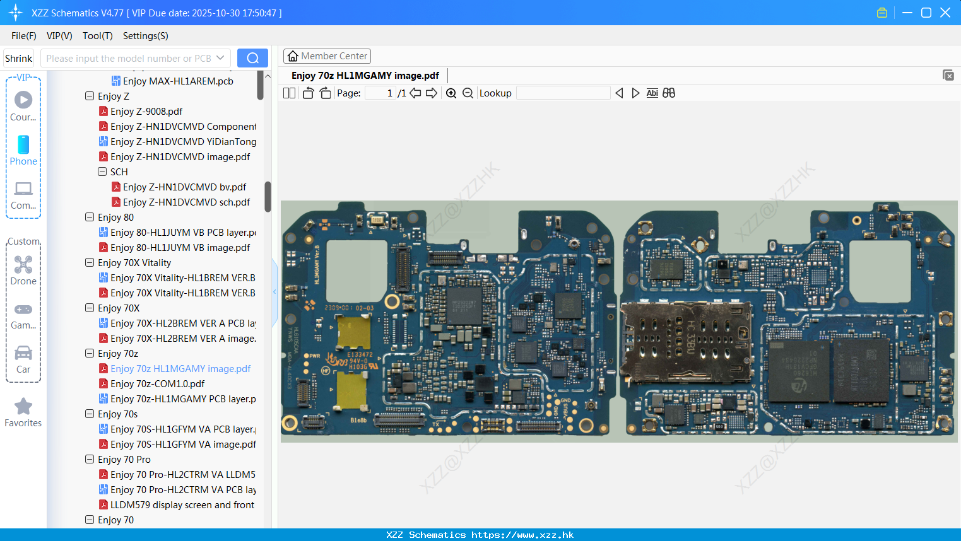Open the model number dropdown

[x=220, y=58]
